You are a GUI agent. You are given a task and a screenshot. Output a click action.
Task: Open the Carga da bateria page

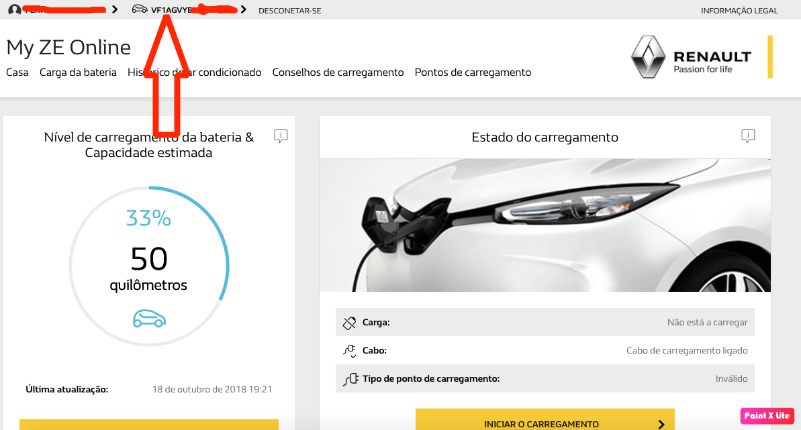click(x=78, y=72)
